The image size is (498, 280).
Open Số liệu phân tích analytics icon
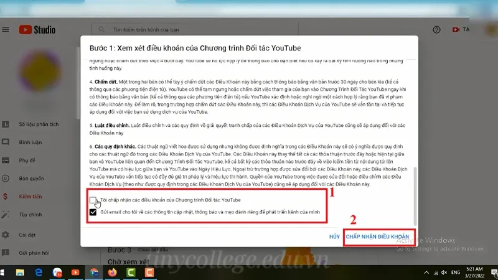click(6, 124)
